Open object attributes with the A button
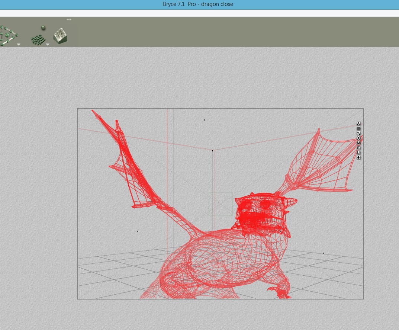The width and height of the screenshot is (399, 330). [358, 124]
